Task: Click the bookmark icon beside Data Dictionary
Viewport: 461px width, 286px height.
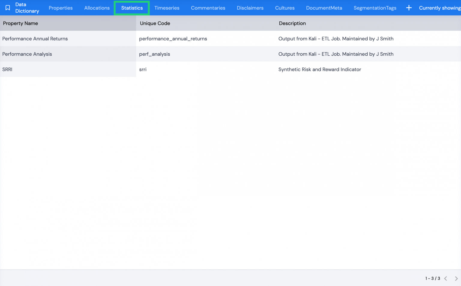Action: pyautogui.click(x=8, y=7)
